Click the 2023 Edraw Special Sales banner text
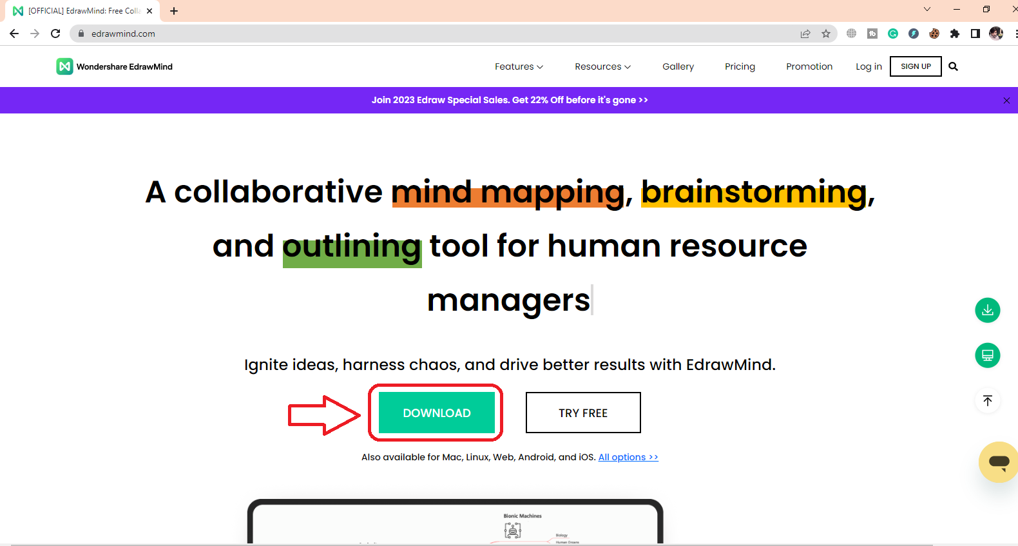The width and height of the screenshot is (1018, 546). click(x=510, y=100)
